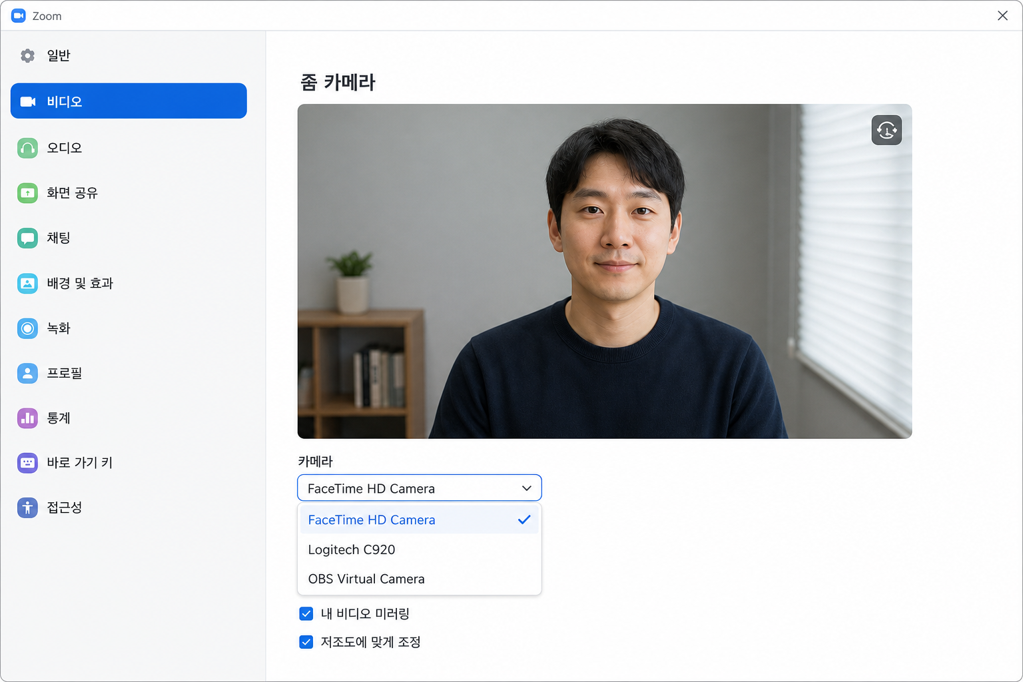
Task: Click the purple Statistics bar-chart icon
Action: (27, 418)
